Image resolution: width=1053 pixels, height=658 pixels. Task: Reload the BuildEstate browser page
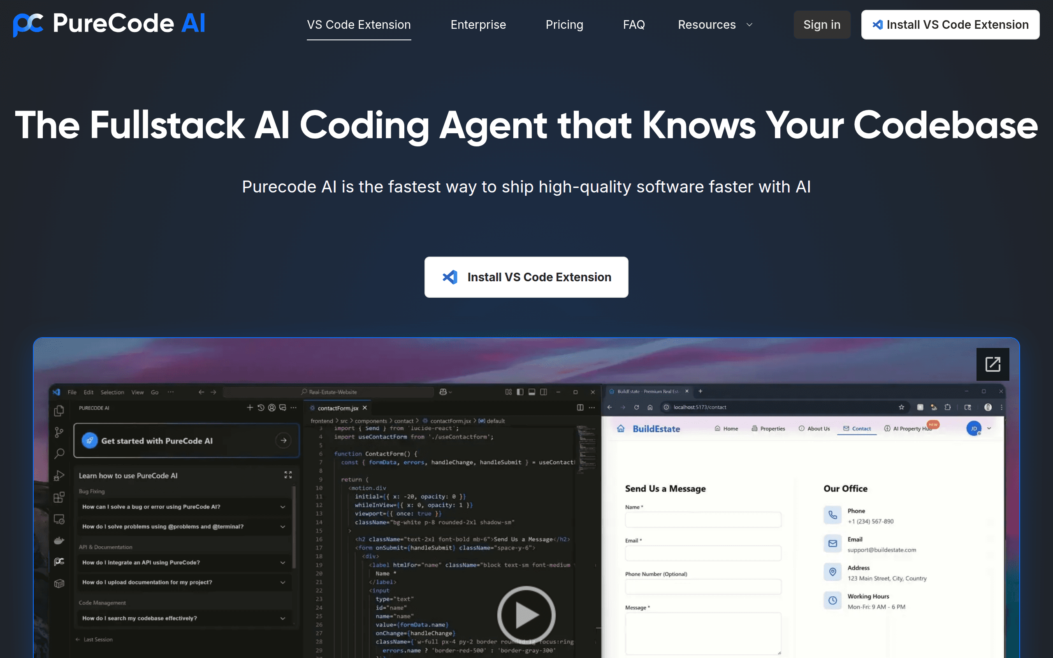(x=636, y=407)
